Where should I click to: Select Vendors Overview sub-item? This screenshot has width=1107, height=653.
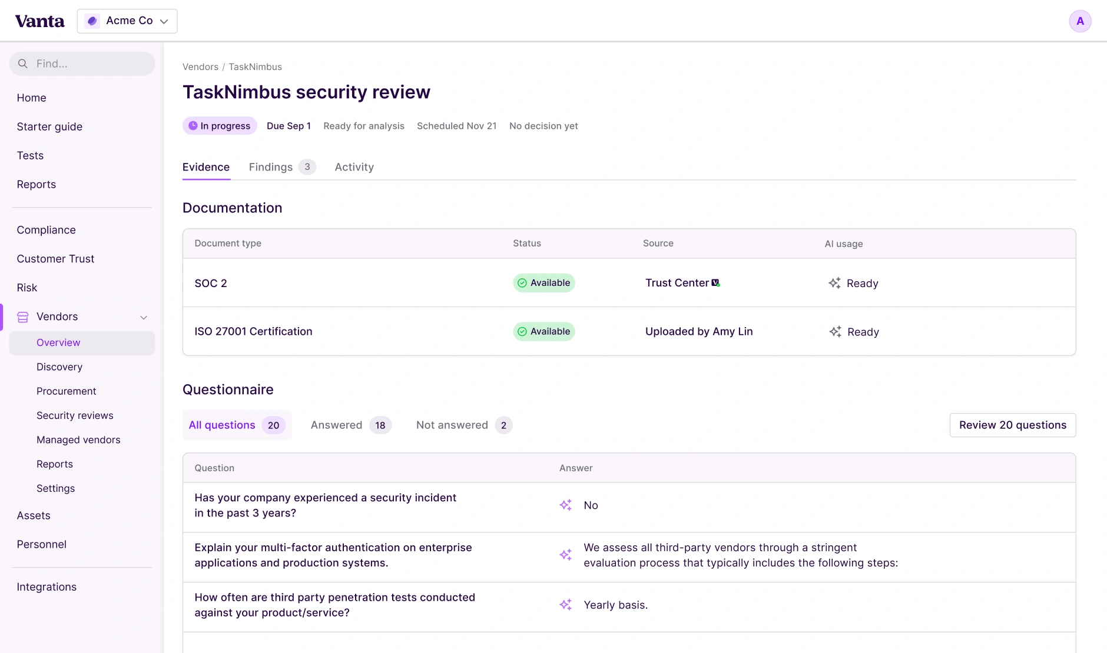click(82, 343)
